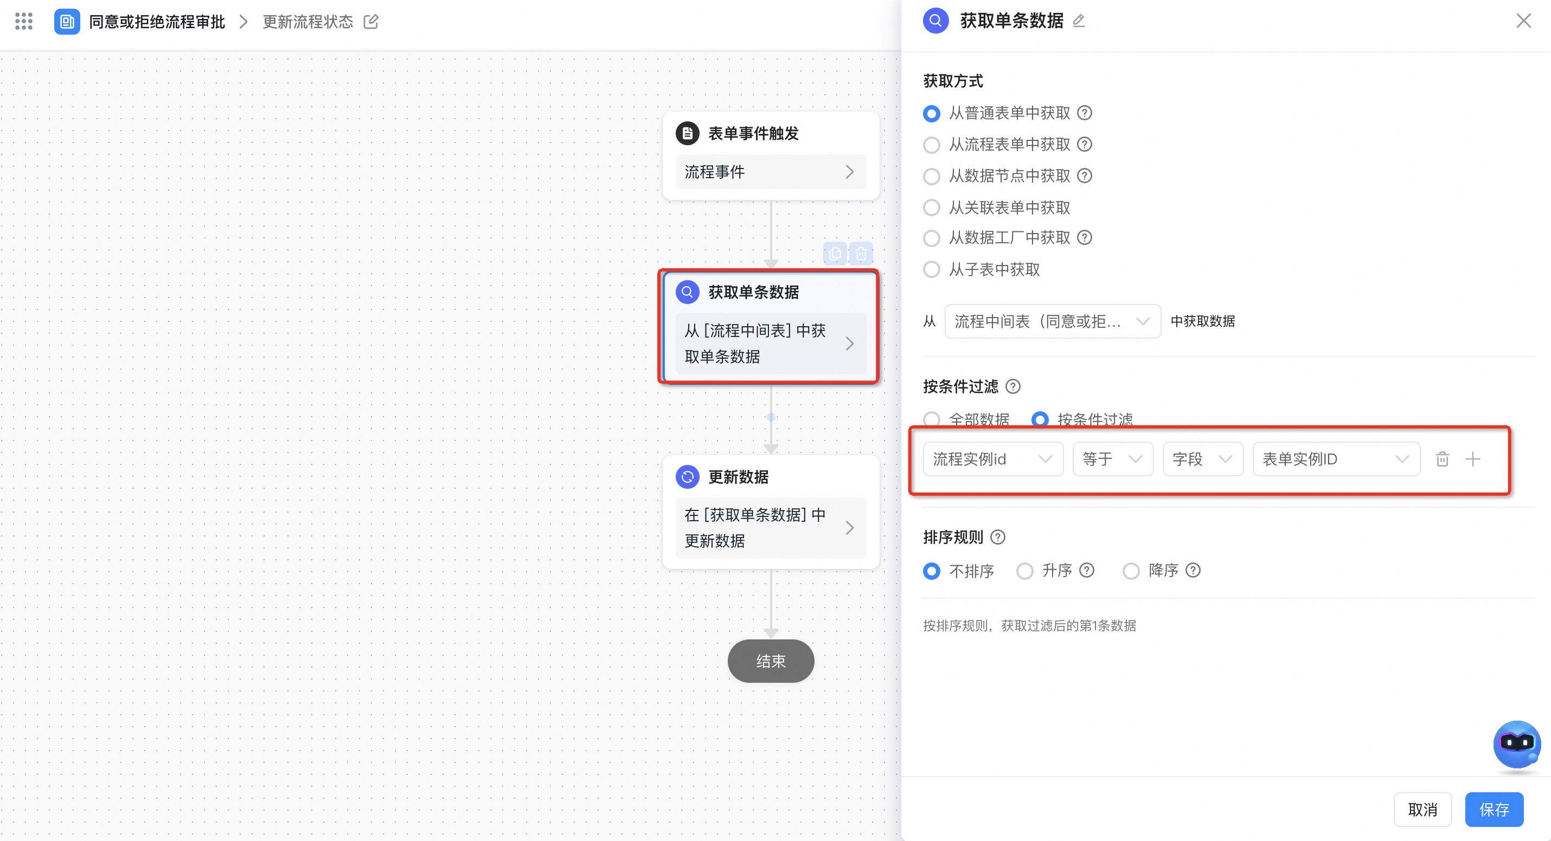Open the app grid launcher icon
1551x841 pixels.
(23, 22)
